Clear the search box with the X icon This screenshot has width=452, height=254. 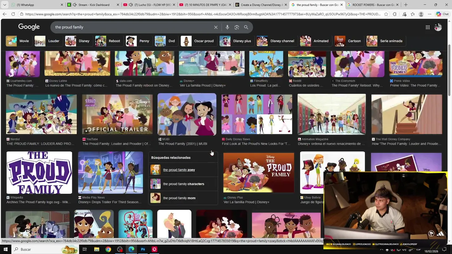tap(216, 27)
